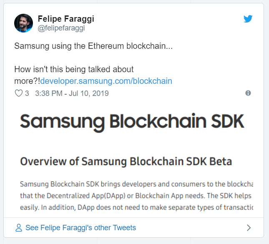Open the Samsung Blockchain SDK image title
269x244 pixels.
point(132,122)
